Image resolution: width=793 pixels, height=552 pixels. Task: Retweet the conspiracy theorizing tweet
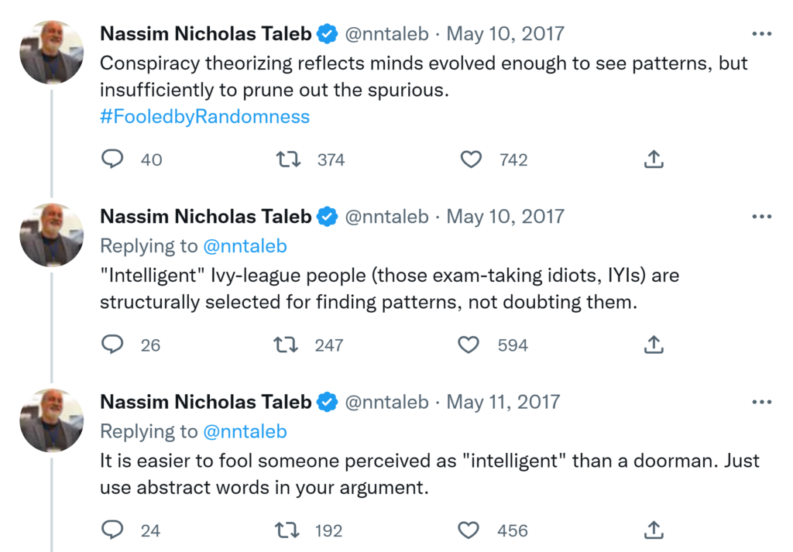(288, 159)
